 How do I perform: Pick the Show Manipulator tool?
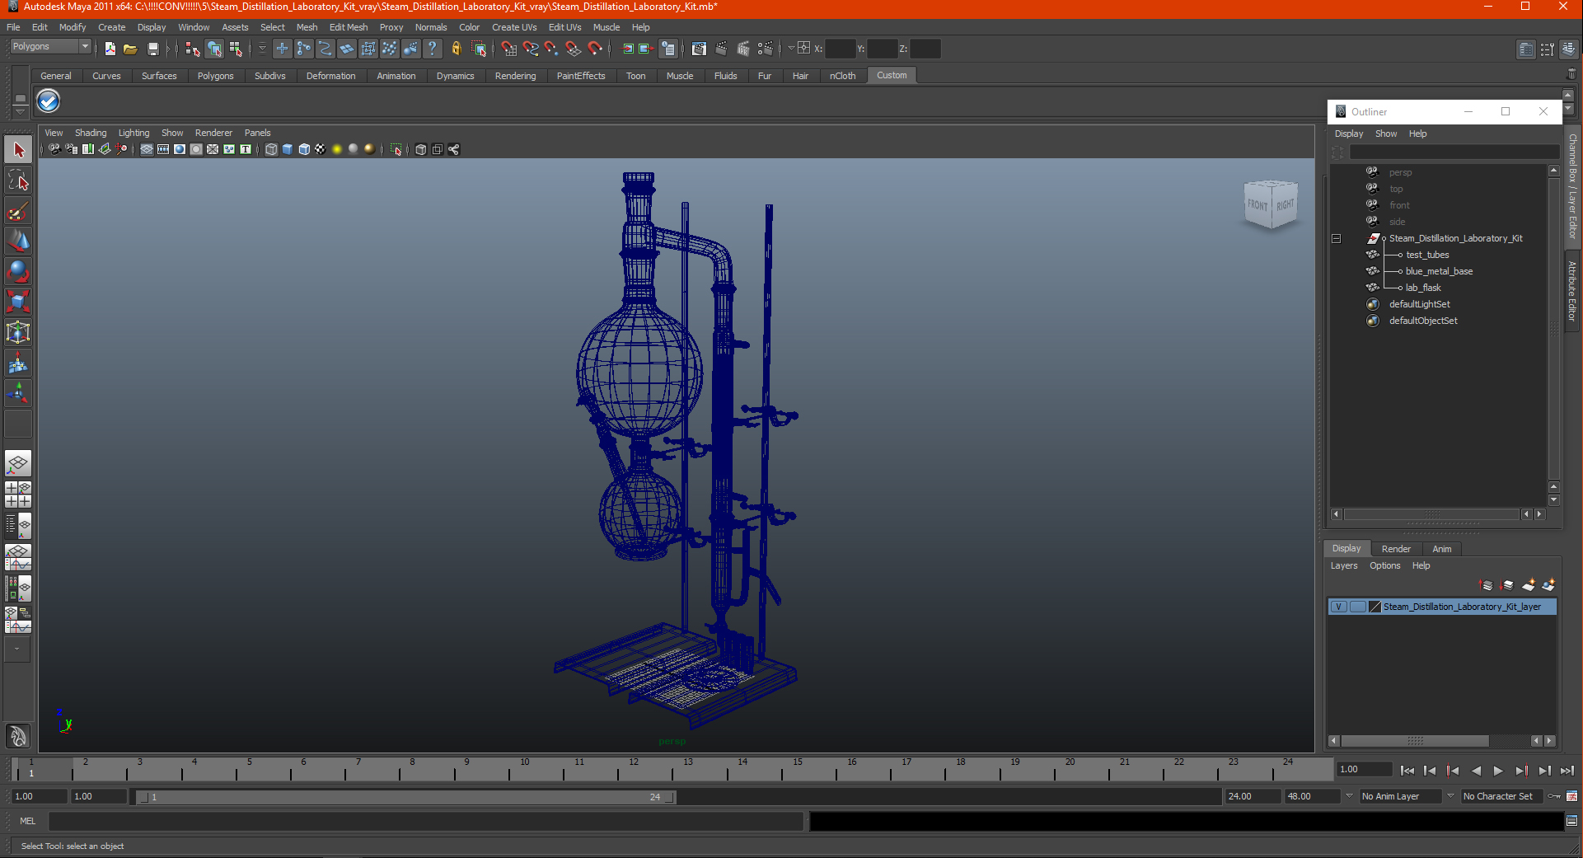(x=18, y=393)
